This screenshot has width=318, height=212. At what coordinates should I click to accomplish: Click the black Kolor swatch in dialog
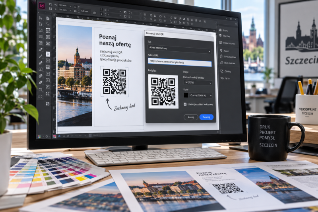click(x=186, y=95)
